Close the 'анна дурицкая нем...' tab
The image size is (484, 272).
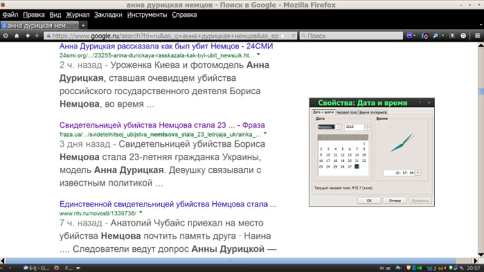point(75,26)
